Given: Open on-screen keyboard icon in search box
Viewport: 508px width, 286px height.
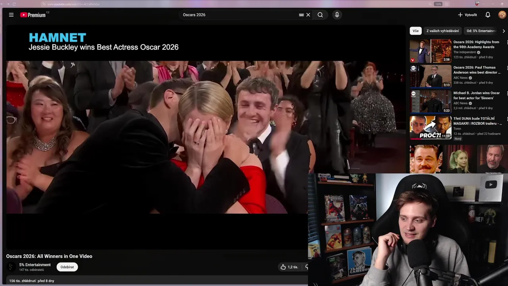Looking at the screenshot, I should [301, 15].
